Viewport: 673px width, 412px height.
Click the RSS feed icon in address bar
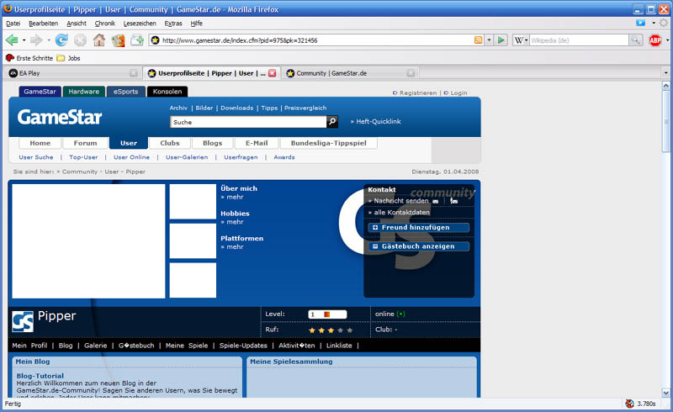pos(478,40)
